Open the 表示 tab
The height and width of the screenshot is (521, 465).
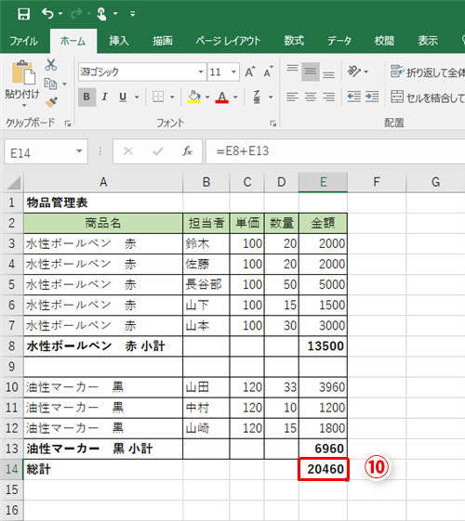coord(428,41)
